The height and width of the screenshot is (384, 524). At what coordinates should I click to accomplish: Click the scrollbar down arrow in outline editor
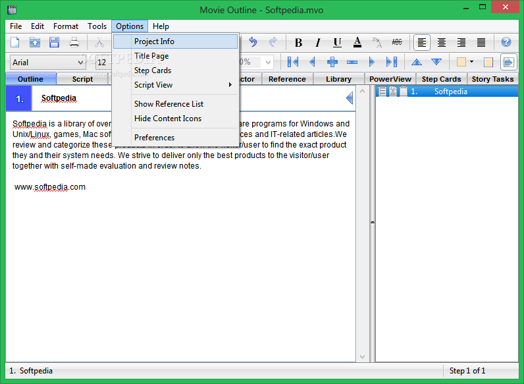click(x=362, y=357)
